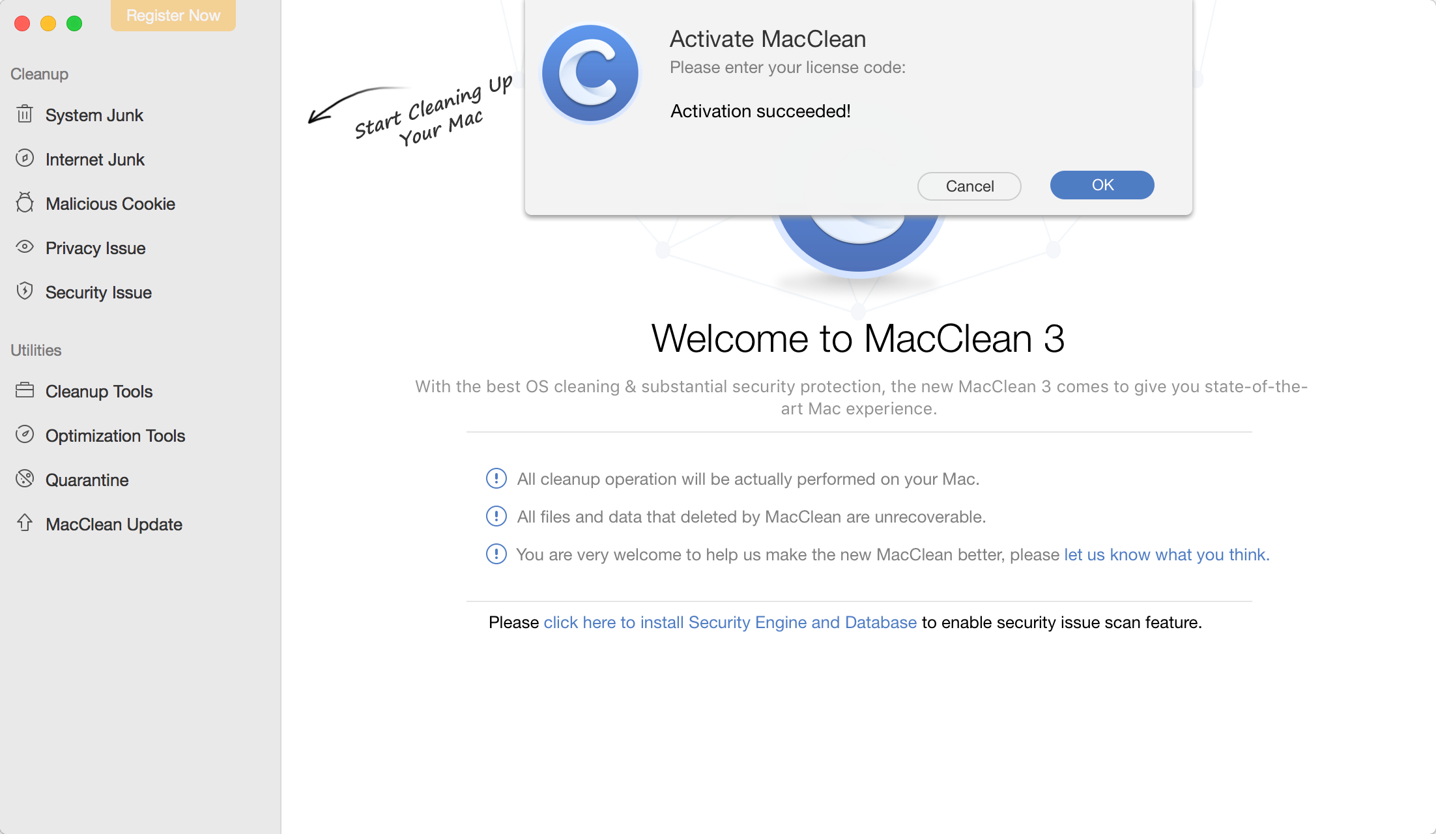The width and height of the screenshot is (1436, 834).
Task: Open Cleanup Tools in Utilities
Action: click(x=99, y=391)
